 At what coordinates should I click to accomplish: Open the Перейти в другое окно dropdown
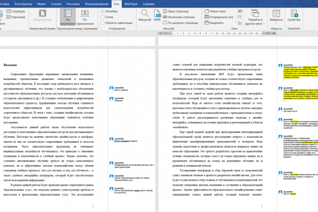(x=255, y=18)
